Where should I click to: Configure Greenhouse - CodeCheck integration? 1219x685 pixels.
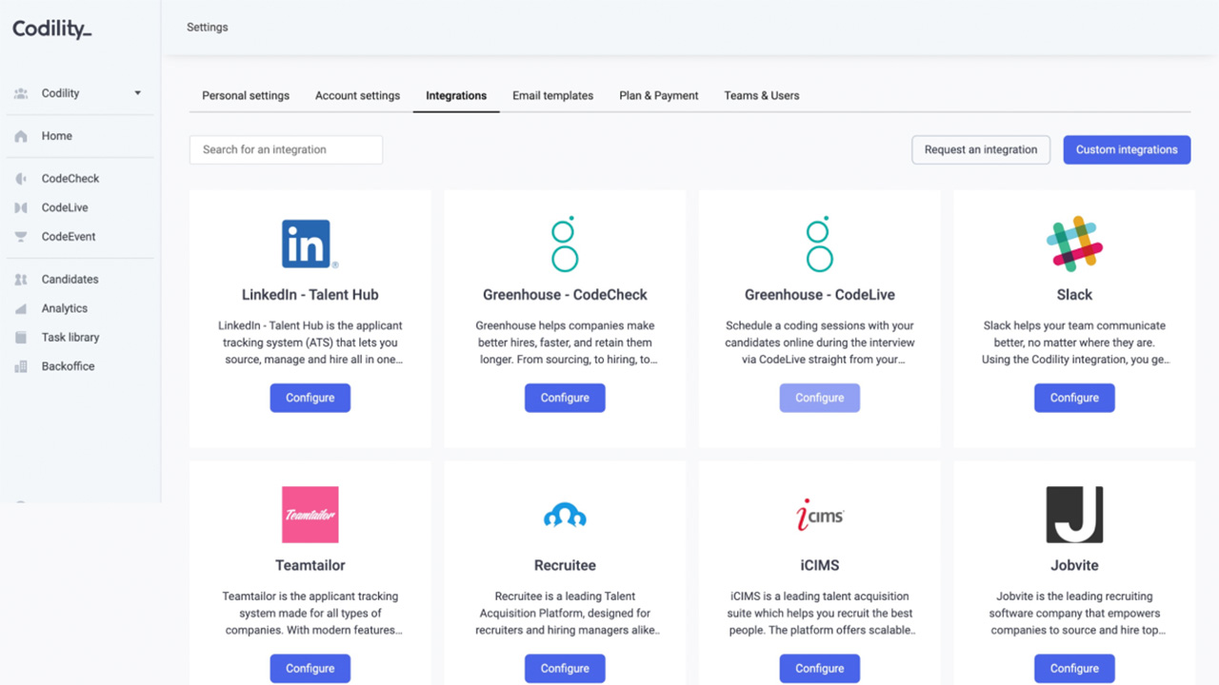point(565,398)
